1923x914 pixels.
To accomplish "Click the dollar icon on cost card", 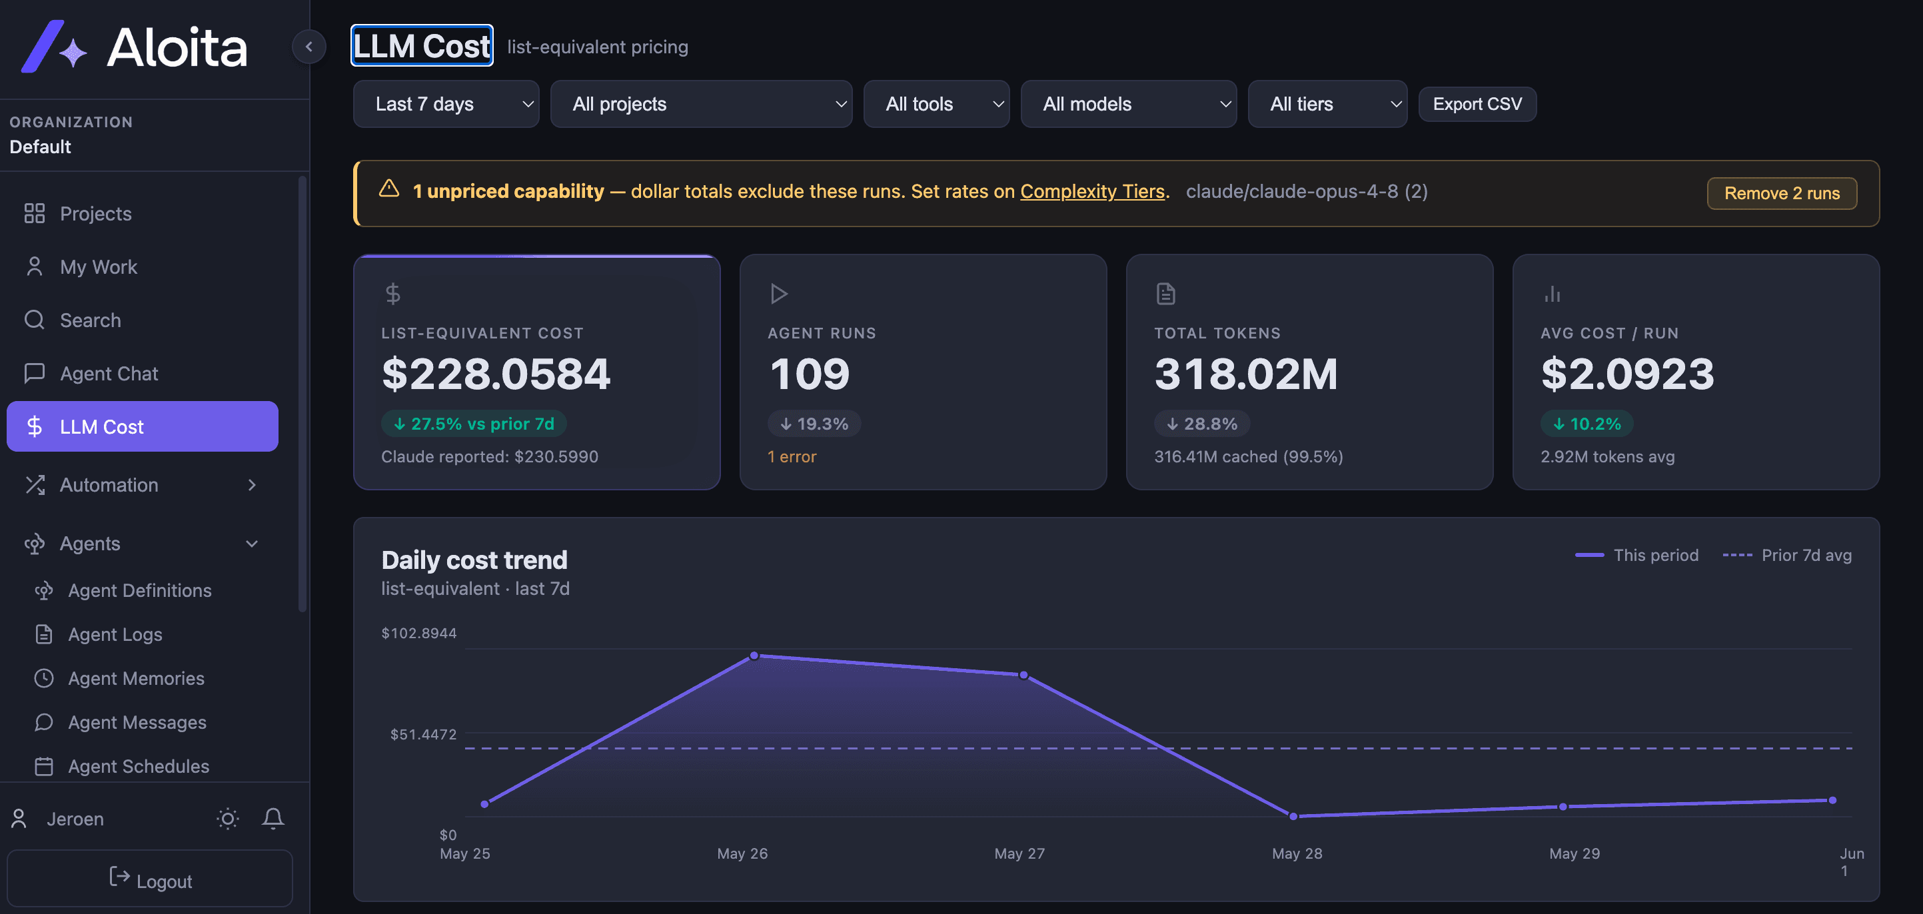I will click(x=393, y=293).
